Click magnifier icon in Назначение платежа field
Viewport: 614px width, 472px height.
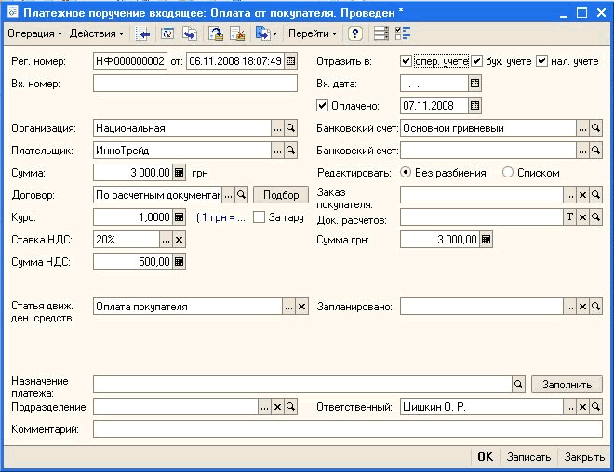pyautogui.click(x=519, y=384)
